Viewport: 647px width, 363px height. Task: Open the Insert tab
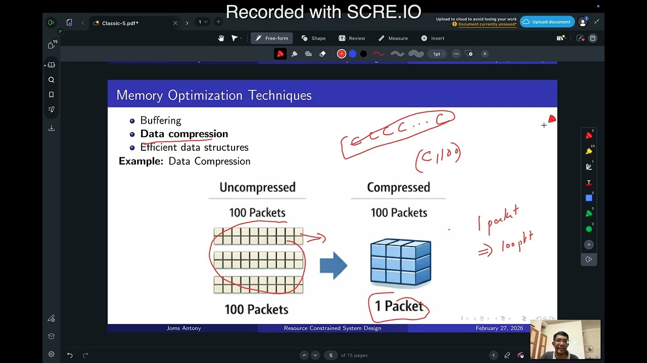tap(433, 38)
